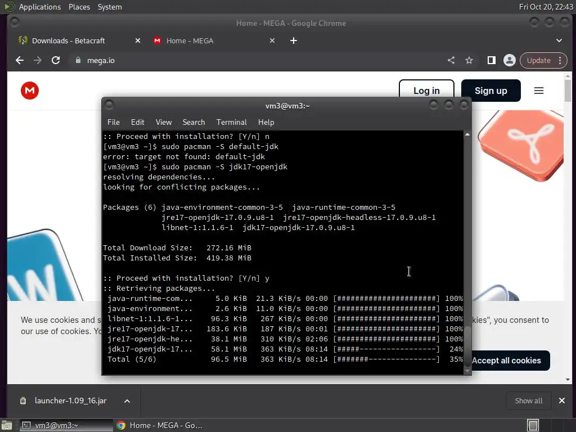Click 'error: target not found: default-jdk' line
This screenshot has height=432, width=576.
pos(184,157)
